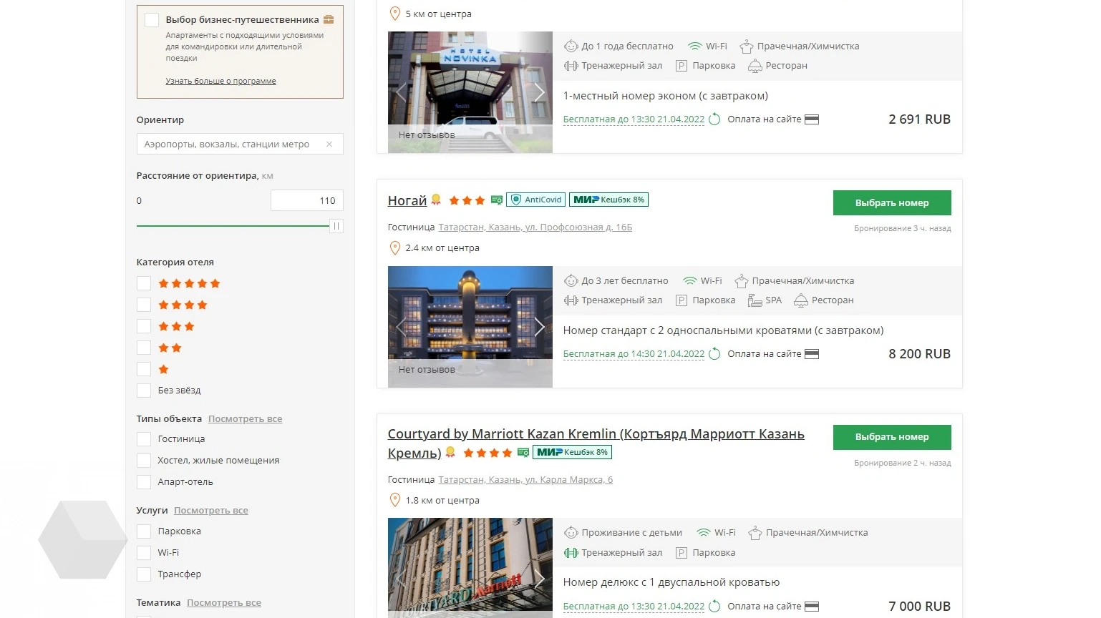Click the green payment icon after Ногай stars
Image resolution: width=1101 pixels, height=618 pixels.
coord(496,200)
